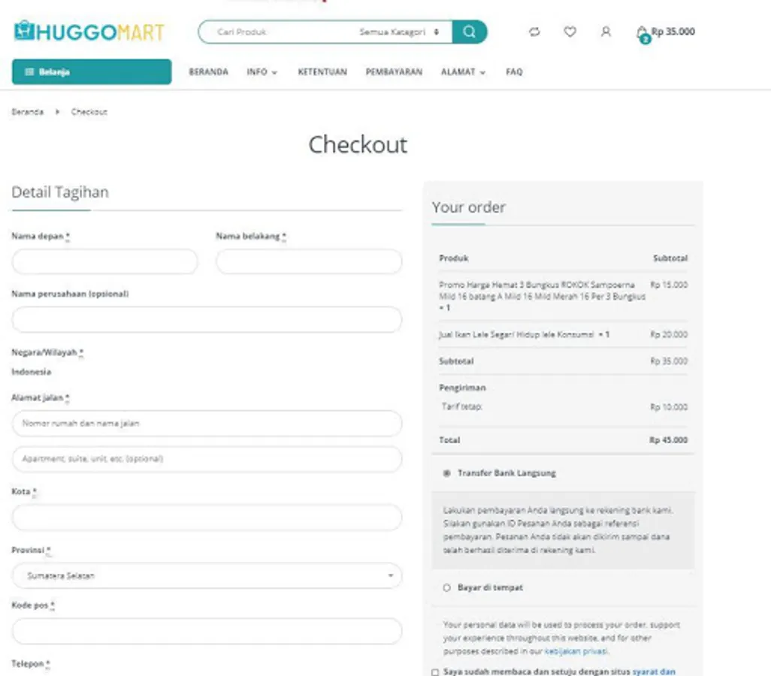
Task: Open the KETENTUAN menu item
Action: pos(322,72)
